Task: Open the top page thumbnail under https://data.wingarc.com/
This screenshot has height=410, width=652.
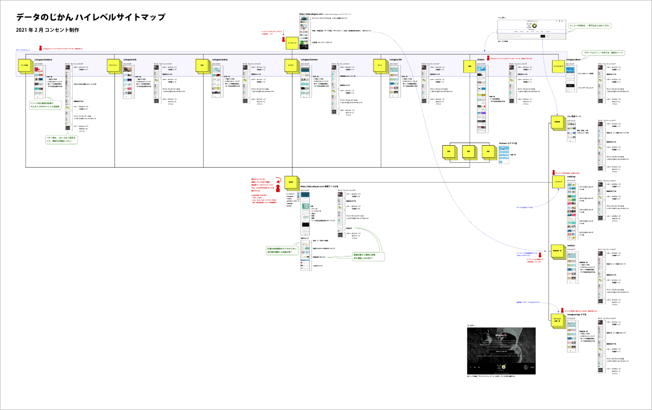Action: click(x=304, y=32)
